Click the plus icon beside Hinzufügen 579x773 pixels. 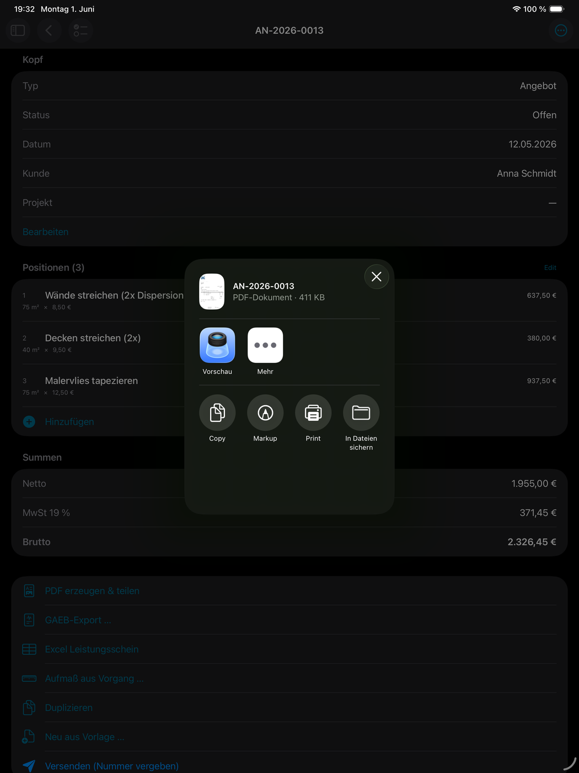pos(29,422)
